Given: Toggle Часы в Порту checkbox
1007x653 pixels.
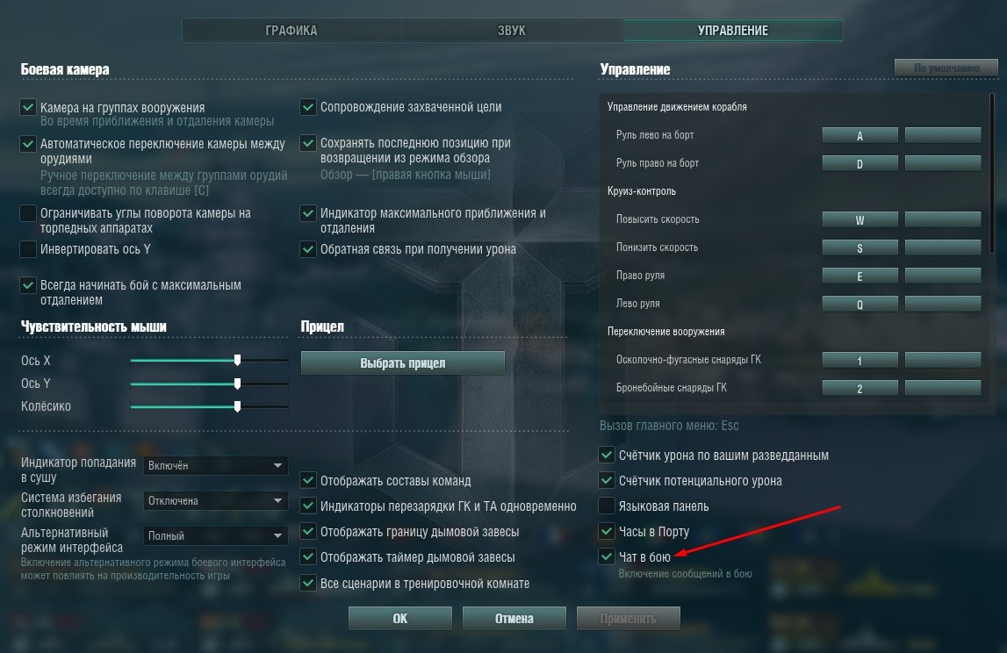Looking at the screenshot, I should (x=607, y=531).
